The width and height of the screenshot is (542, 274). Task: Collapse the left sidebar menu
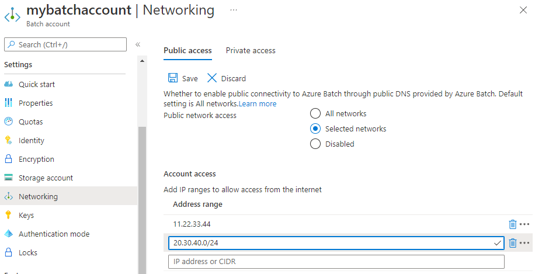tap(138, 44)
